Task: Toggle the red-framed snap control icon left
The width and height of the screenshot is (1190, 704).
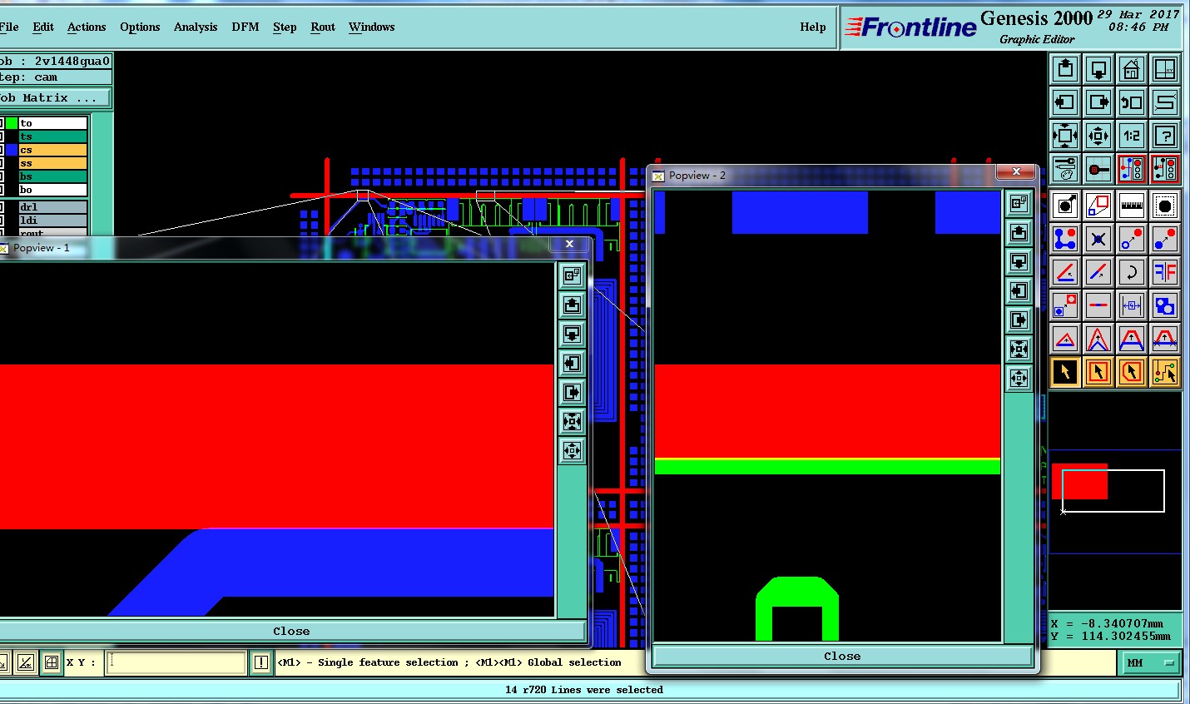Action: (x=1132, y=169)
